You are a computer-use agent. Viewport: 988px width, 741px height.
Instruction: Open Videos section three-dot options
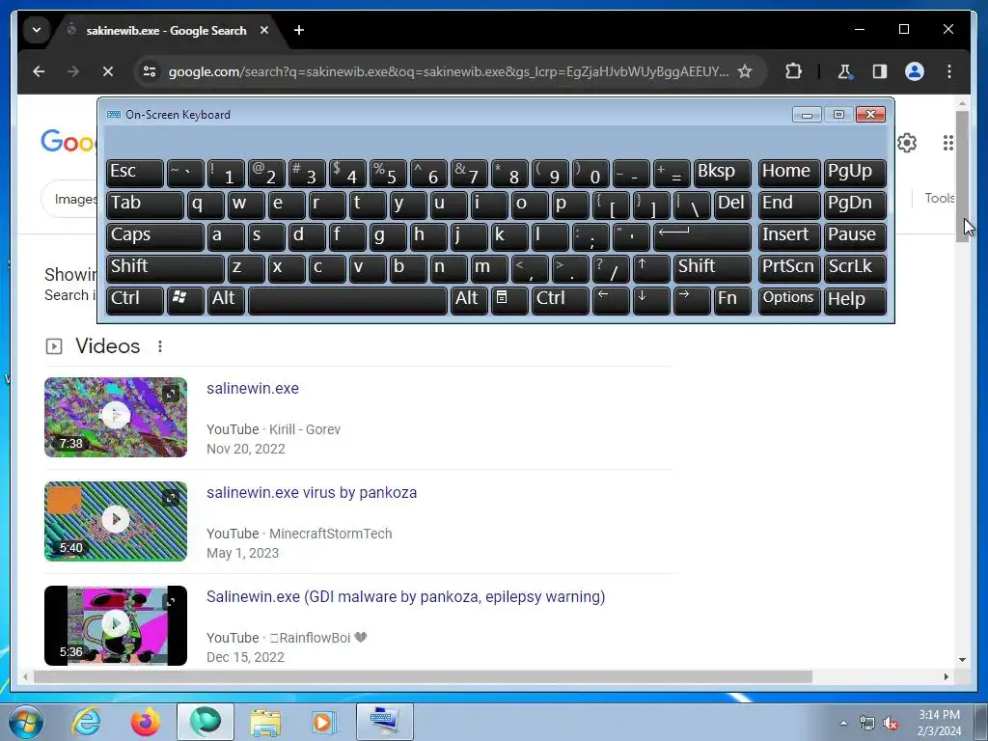coord(160,346)
